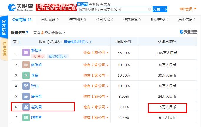The height and width of the screenshot is (127, 201).
Task: Expand 张池's 他有 1 家公司 link
Action: [96, 86]
